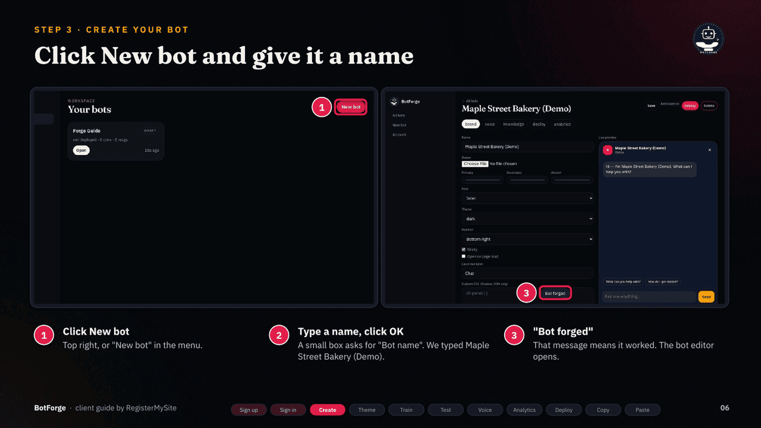Tick the Sticky checkbox
The height and width of the screenshot is (428, 761).
[x=464, y=250]
